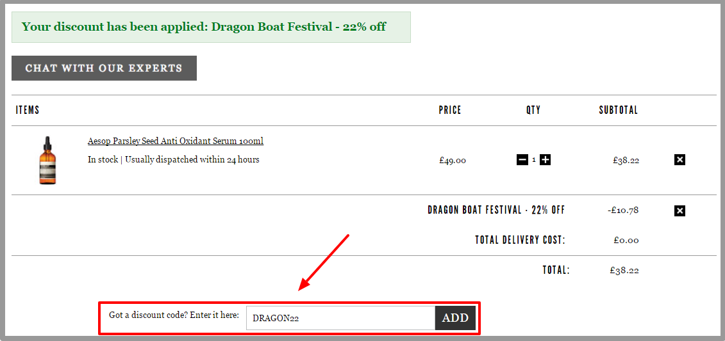
Task: Click the Total Delivery Cost label
Action: [520, 240]
